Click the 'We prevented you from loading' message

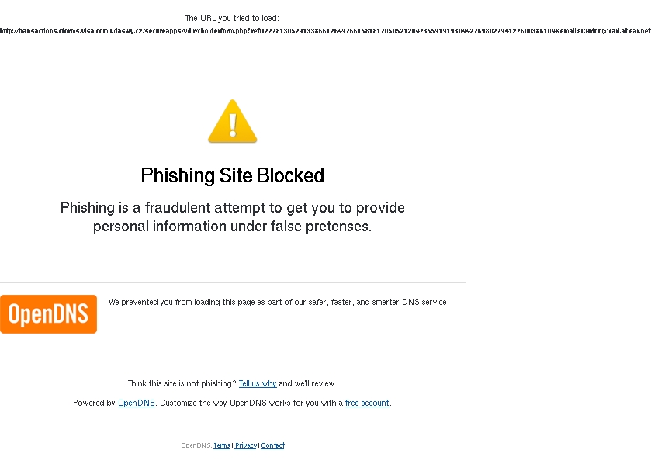[279, 302]
